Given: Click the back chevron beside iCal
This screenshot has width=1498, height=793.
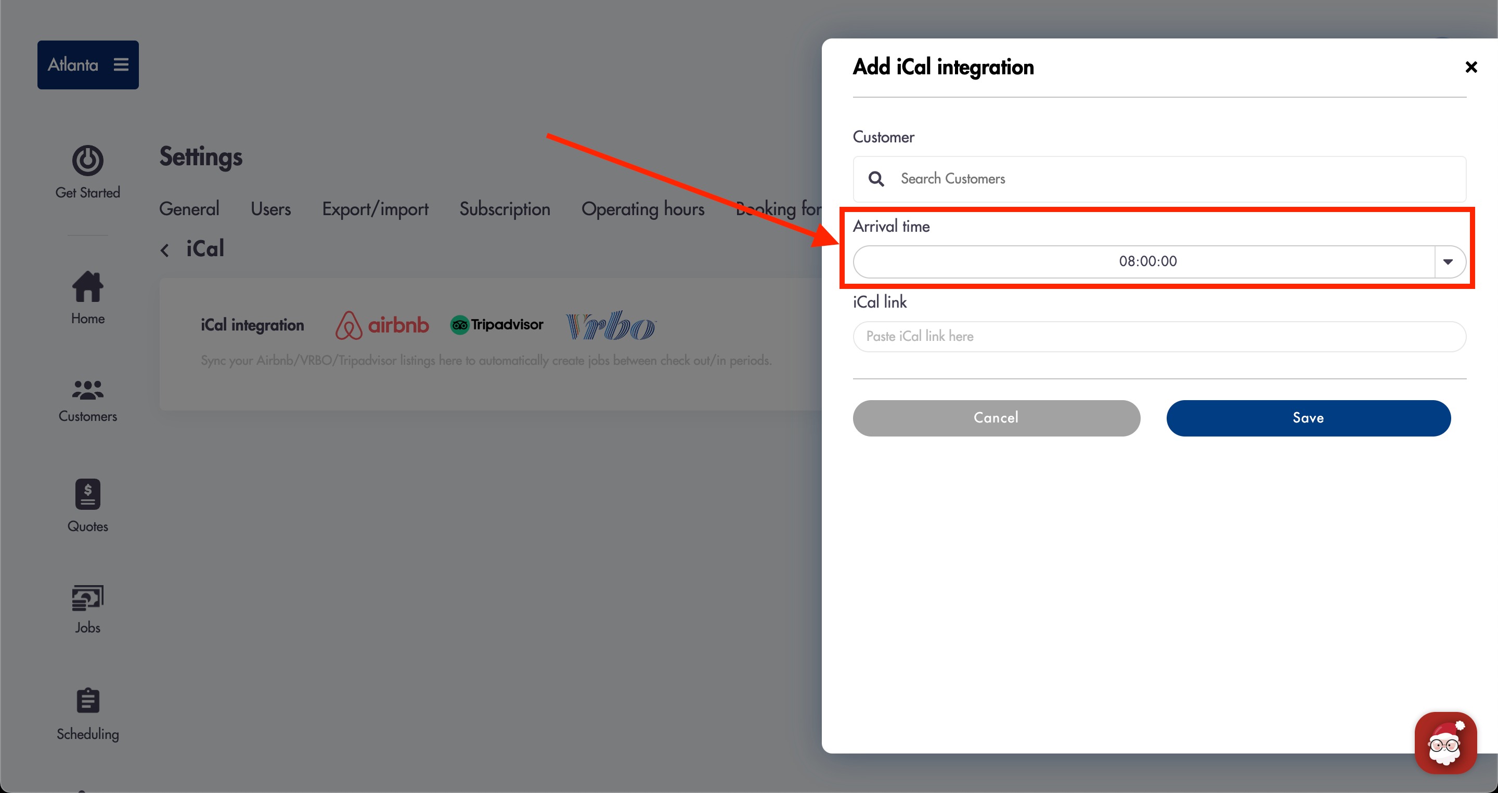Looking at the screenshot, I should [x=164, y=250].
